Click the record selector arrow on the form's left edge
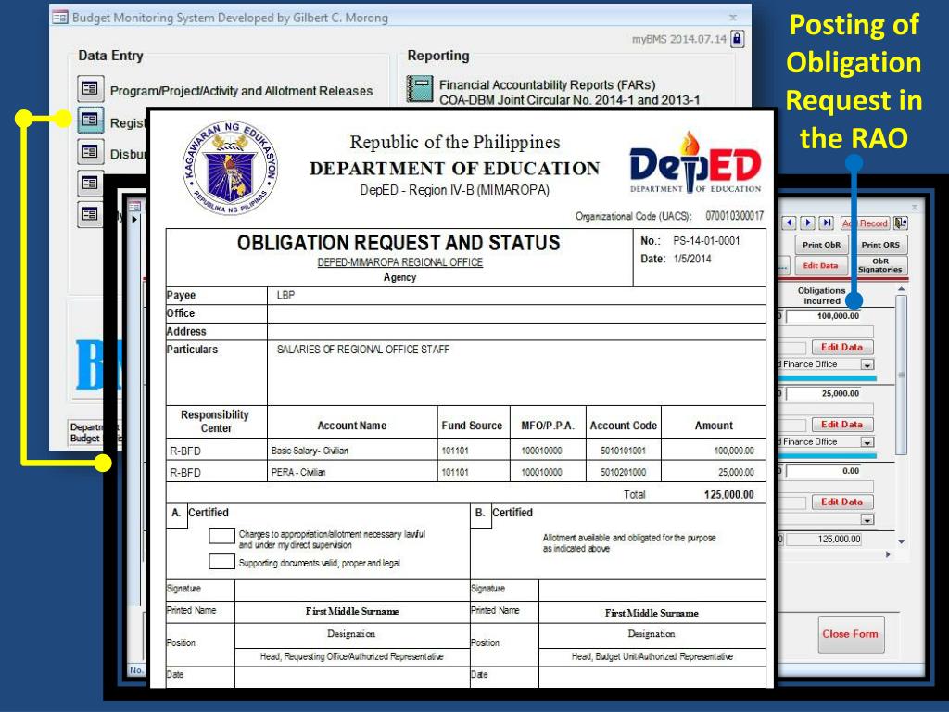Viewport: 949px width, 712px height. pos(134,219)
